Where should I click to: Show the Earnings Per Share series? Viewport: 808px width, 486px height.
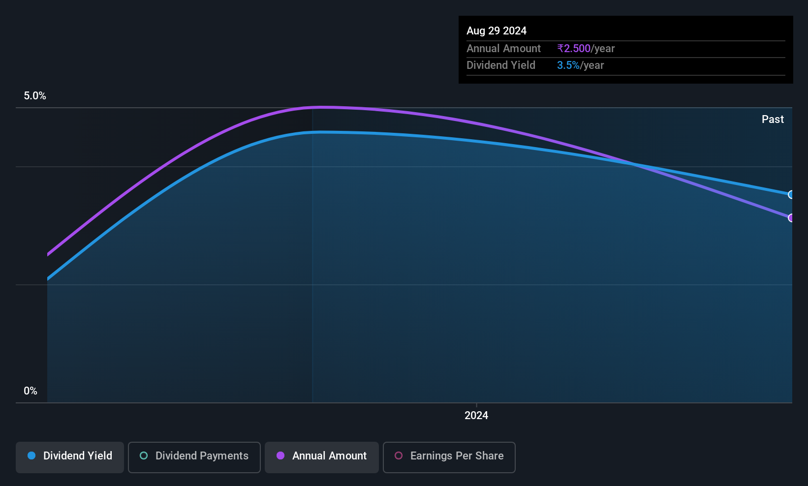tap(449, 457)
